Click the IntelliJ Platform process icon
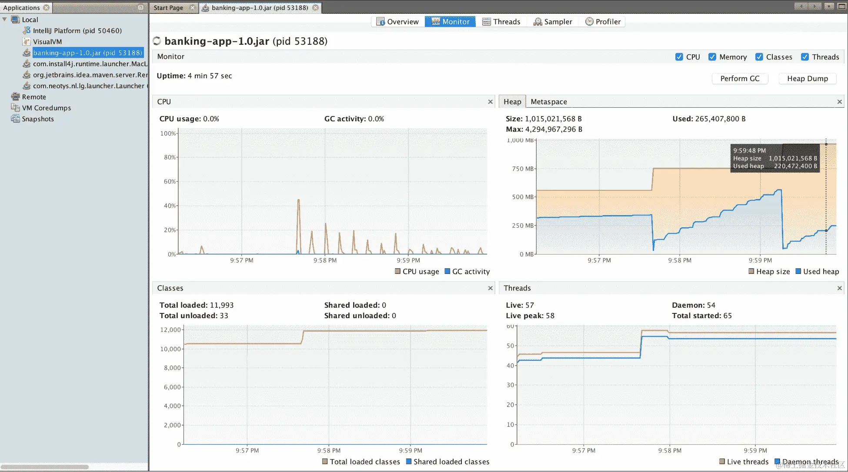The image size is (848, 472). tap(27, 30)
